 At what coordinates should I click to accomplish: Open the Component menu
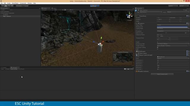23,3
